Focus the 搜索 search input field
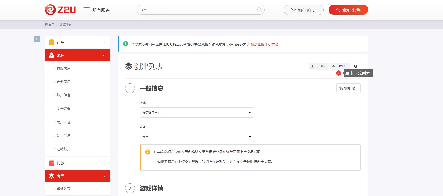Viewport: 443px width, 196px height. [197, 10]
